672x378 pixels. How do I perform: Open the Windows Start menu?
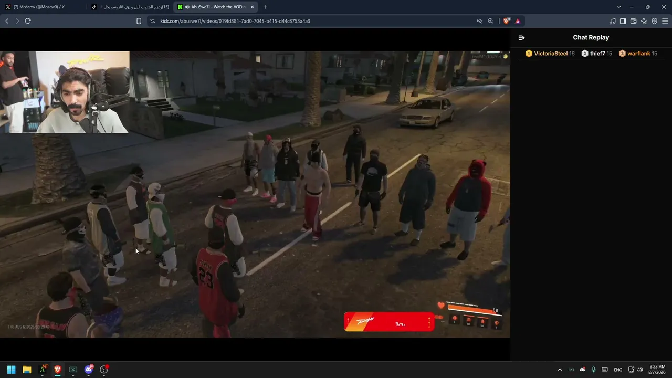(11, 370)
